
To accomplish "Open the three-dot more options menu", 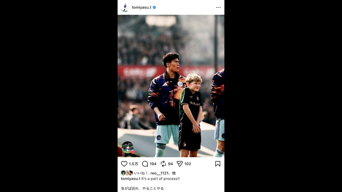I will (x=218, y=7).
